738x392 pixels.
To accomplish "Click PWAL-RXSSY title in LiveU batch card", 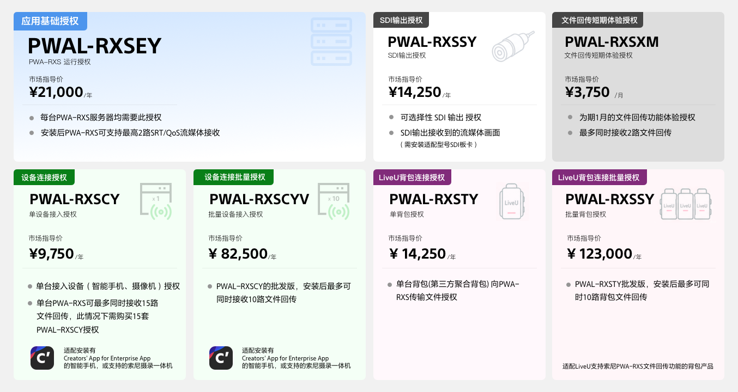I will coord(610,199).
